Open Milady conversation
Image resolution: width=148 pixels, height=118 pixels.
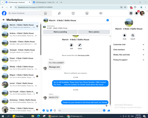tap(20, 68)
